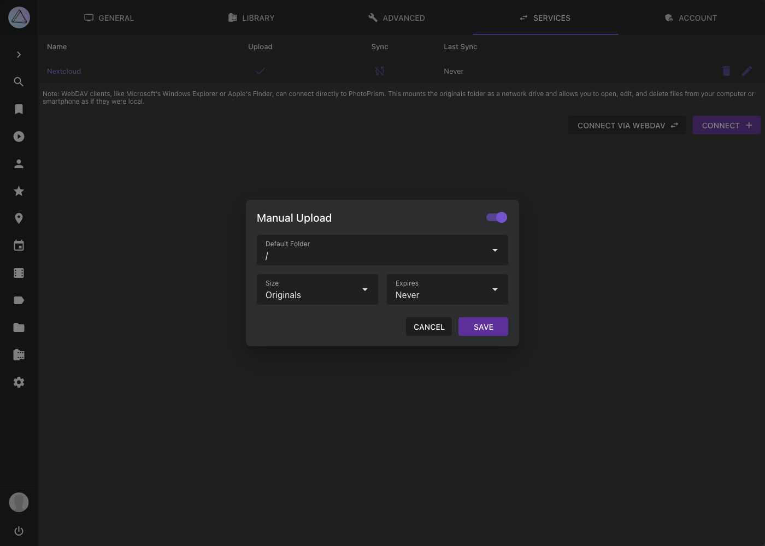This screenshot has height=546, width=765.
Task: Log out using the power icon
Action: 19,531
